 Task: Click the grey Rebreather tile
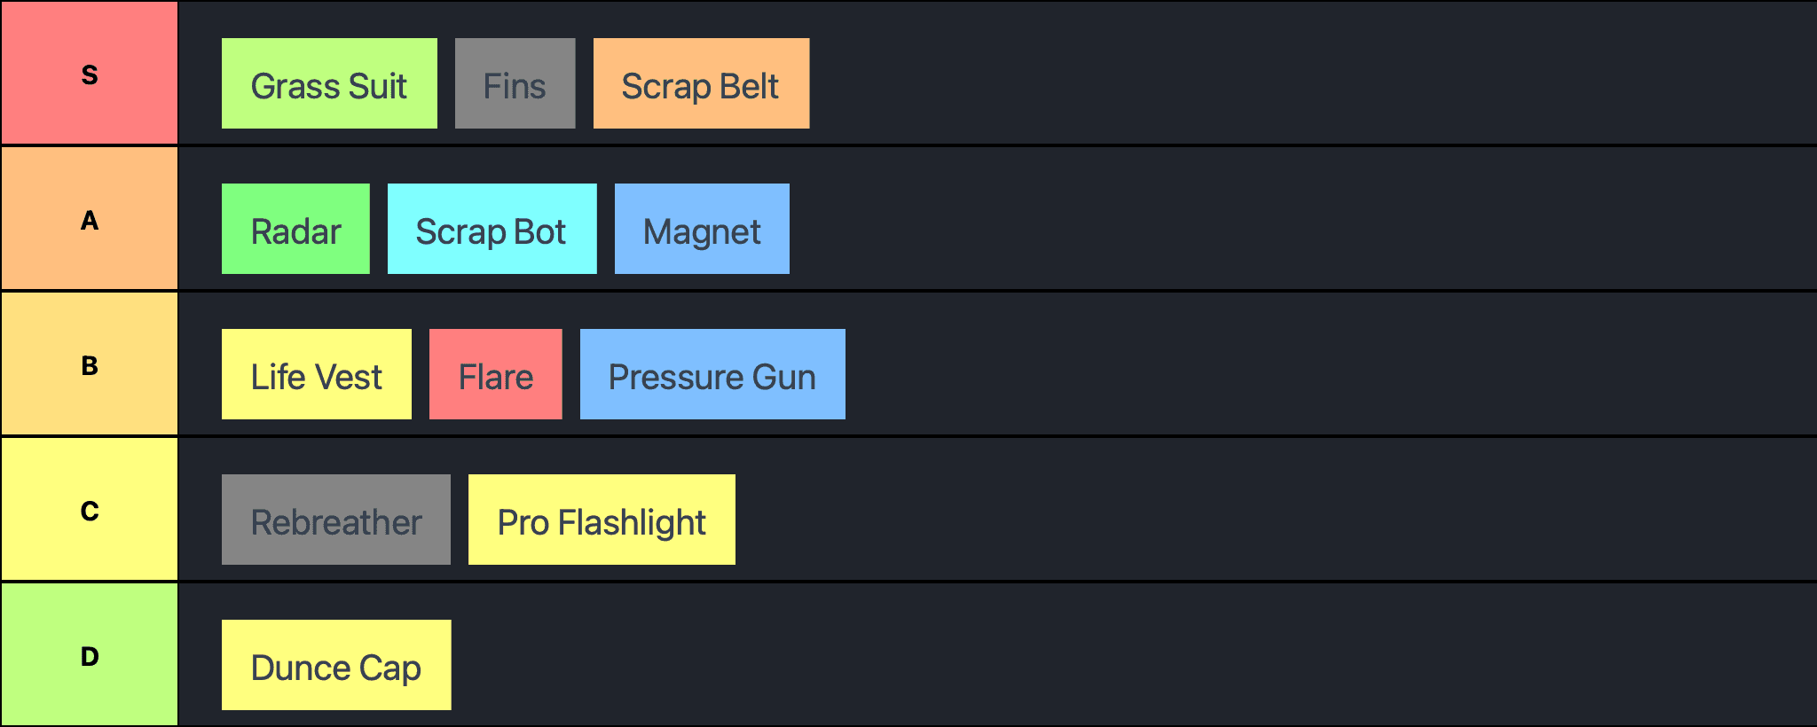point(336,520)
